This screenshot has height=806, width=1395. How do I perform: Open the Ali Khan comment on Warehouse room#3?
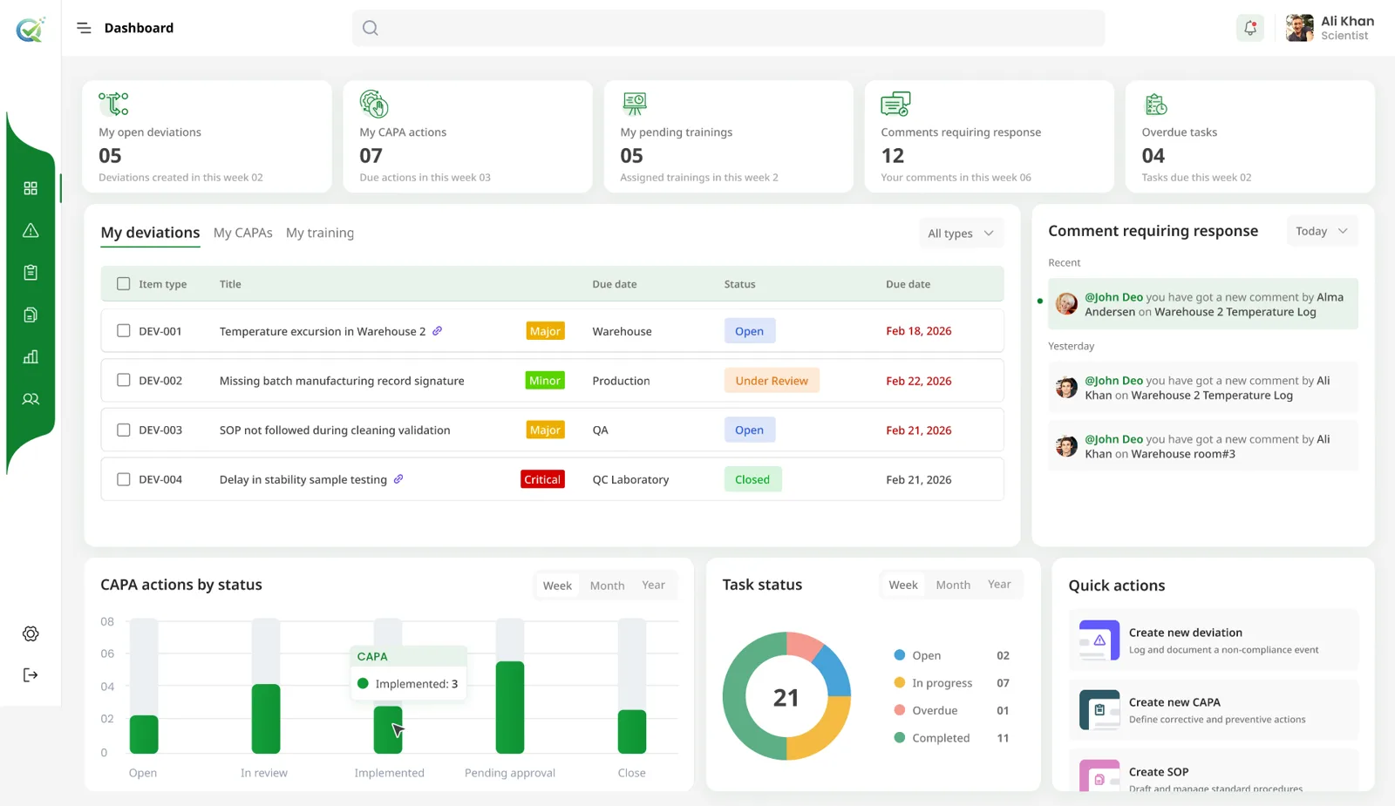(x=1203, y=446)
